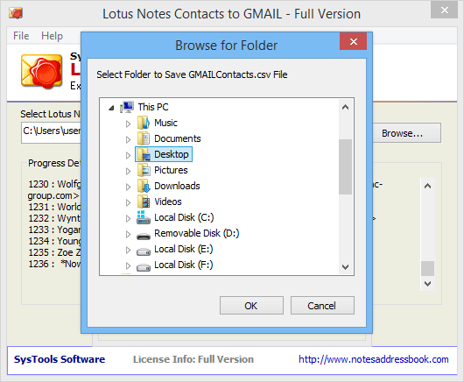Click folder tree scrollbar down arrow
This screenshot has width=464, height=382.
(x=345, y=267)
